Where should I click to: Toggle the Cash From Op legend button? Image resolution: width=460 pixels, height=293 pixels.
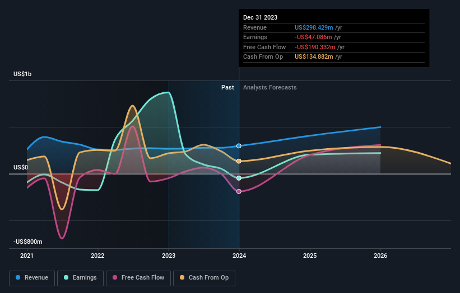tap(204, 278)
